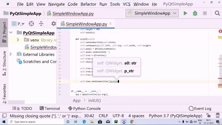
Task: Open the Code menu
Action: (72, 4)
